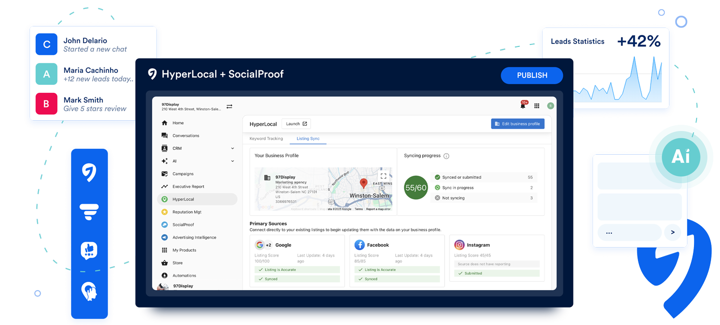Viewport: 720px width, 325px height.
Task: Click the Facebook logo icon
Action: coord(359,245)
